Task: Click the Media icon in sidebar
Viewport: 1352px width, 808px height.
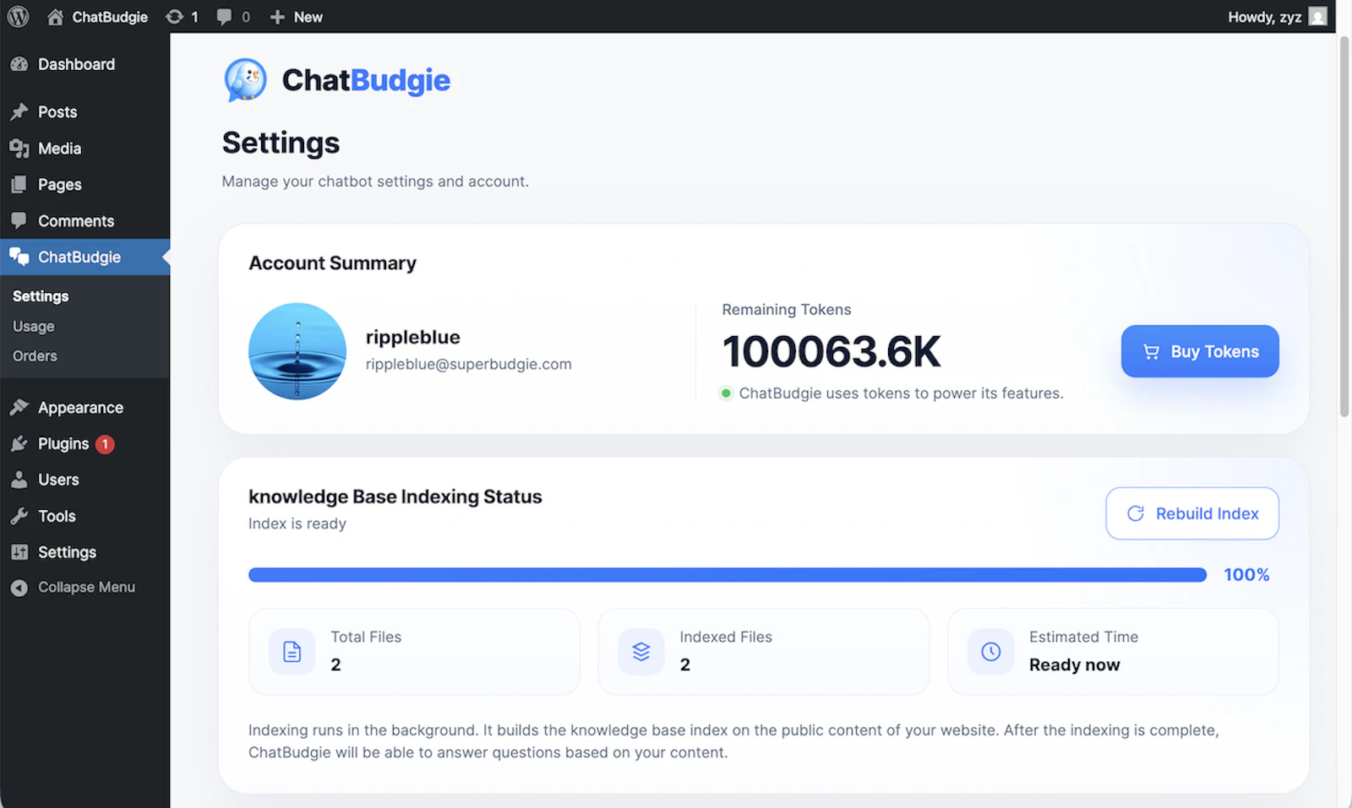Action: [x=19, y=149]
